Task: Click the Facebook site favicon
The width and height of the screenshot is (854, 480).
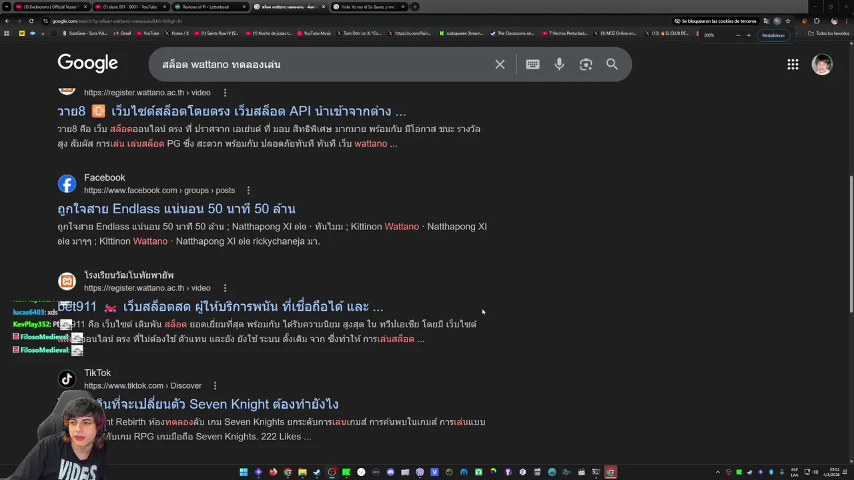Action: tap(67, 183)
